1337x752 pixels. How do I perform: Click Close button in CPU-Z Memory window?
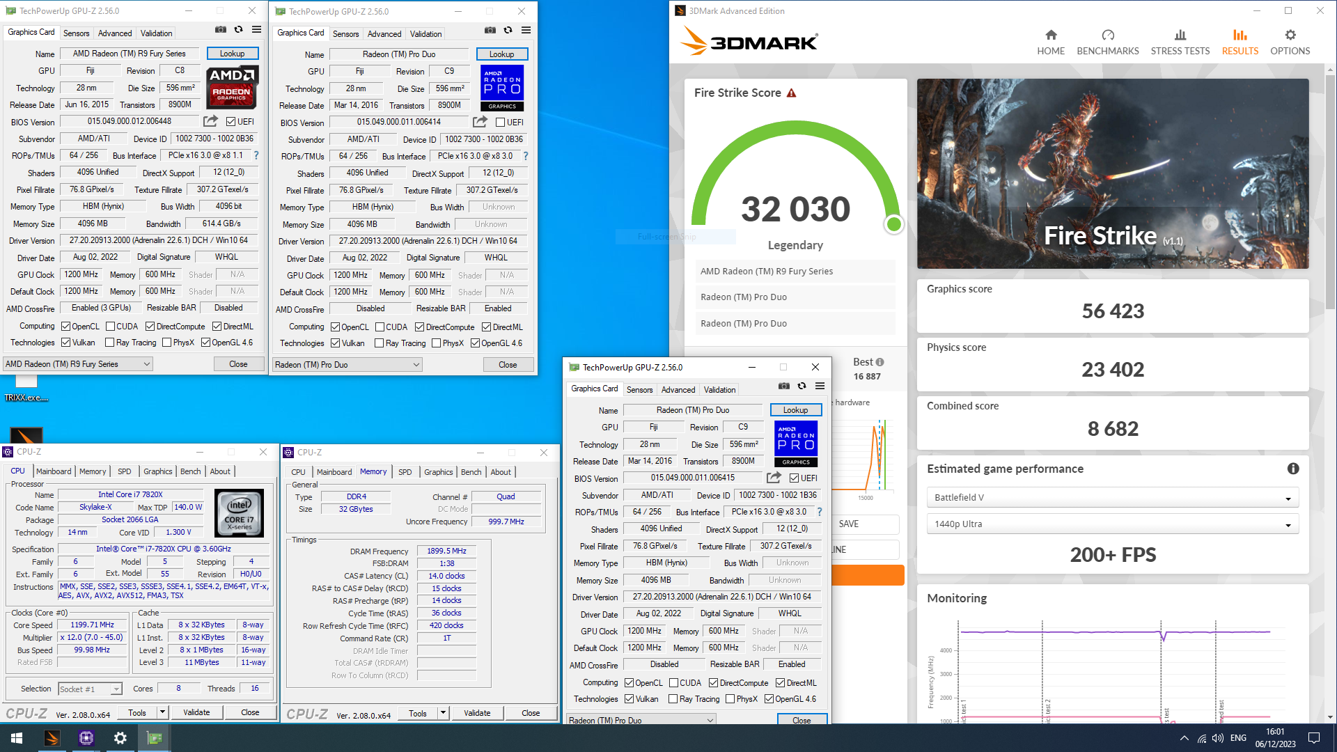tap(531, 713)
